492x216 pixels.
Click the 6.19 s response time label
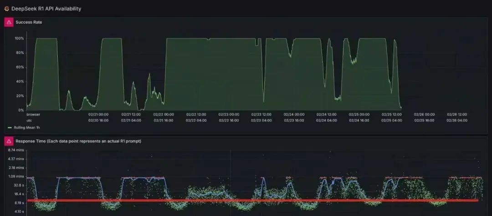pos(18,203)
